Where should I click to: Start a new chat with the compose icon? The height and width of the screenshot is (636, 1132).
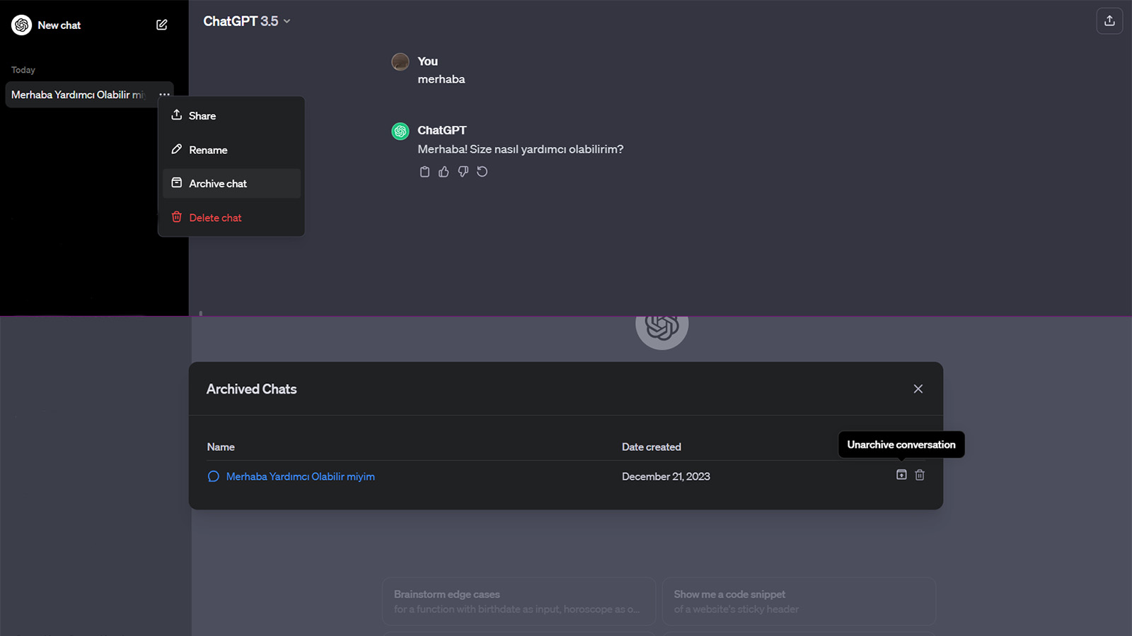click(x=162, y=25)
